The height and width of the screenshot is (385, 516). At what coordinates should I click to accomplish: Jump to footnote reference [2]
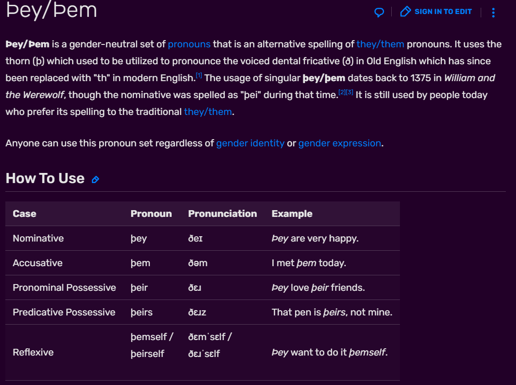[x=342, y=92]
